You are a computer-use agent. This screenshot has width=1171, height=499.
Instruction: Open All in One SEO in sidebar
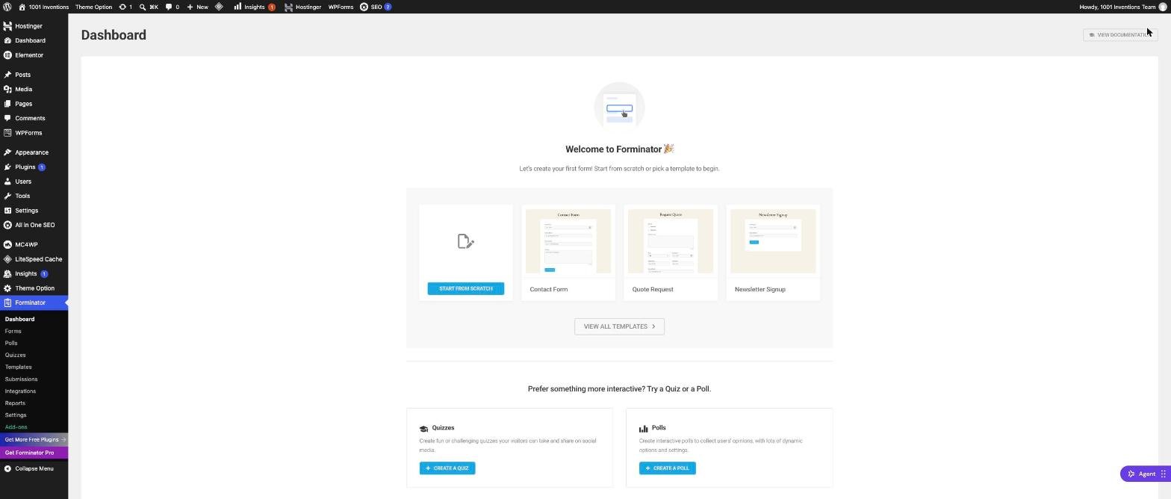(x=34, y=225)
